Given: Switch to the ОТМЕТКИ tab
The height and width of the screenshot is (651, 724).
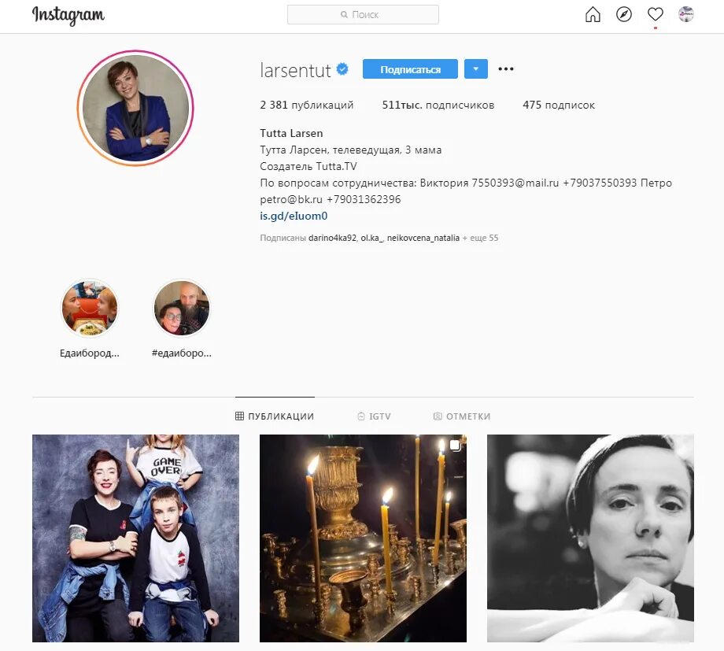Looking at the screenshot, I should (462, 416).
